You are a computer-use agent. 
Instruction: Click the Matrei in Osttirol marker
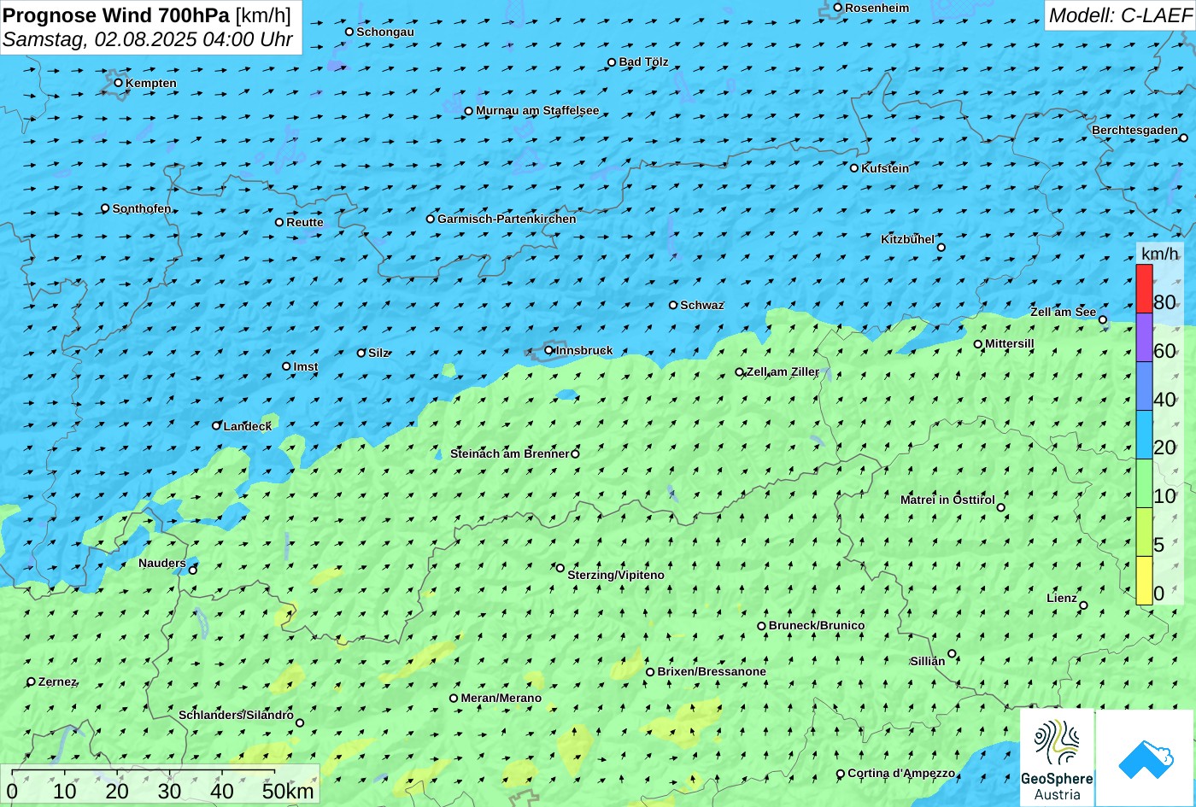[1001, 507]
